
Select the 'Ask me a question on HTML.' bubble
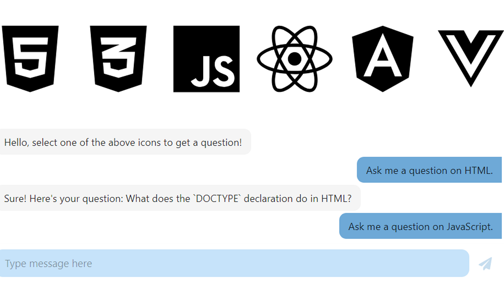coord(429,170)
